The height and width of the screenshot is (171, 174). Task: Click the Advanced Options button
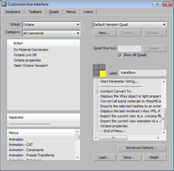pos(142,148)
